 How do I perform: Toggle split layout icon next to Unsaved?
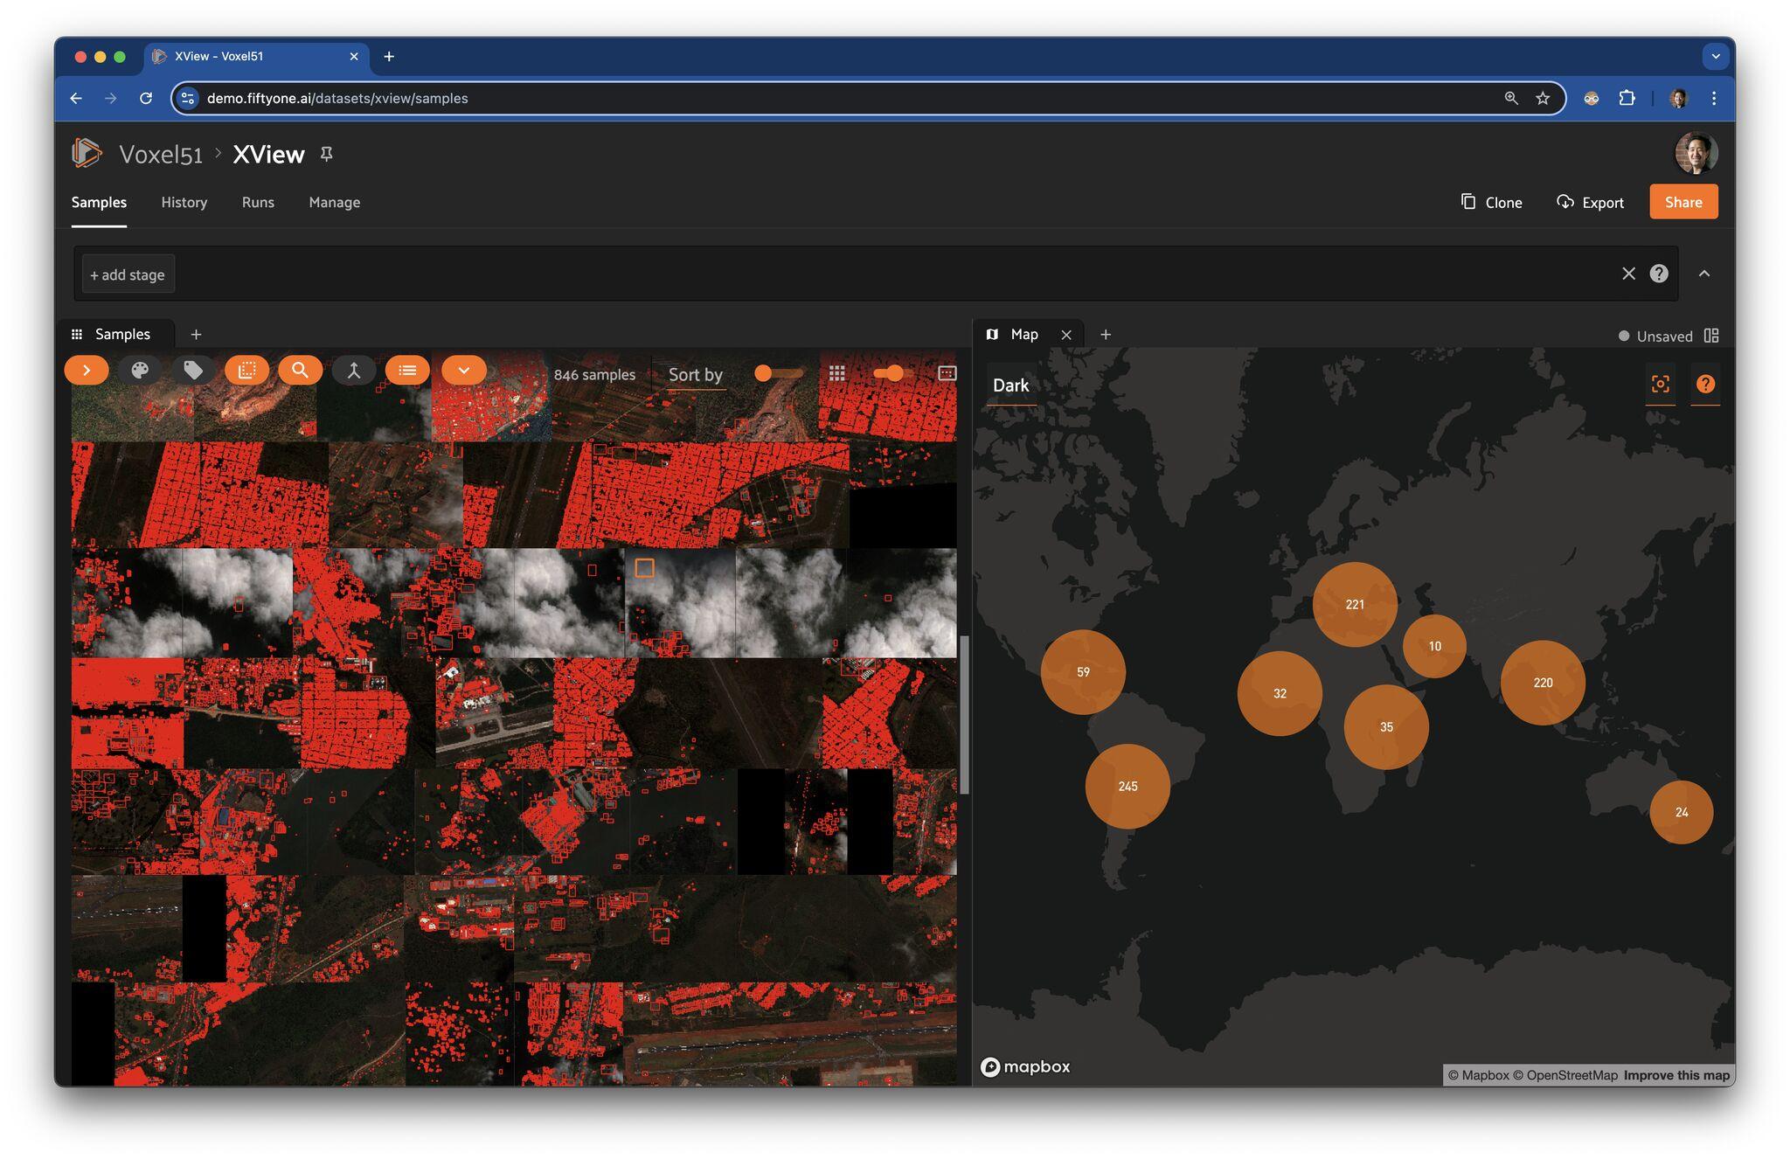coord(1711,336)
